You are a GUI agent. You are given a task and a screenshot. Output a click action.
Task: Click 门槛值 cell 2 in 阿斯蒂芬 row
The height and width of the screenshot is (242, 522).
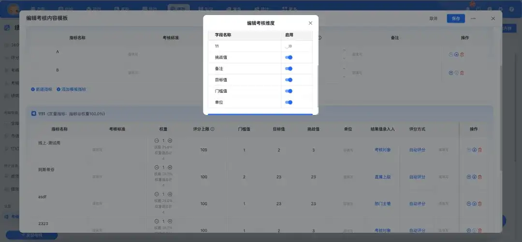click(244, 177)
